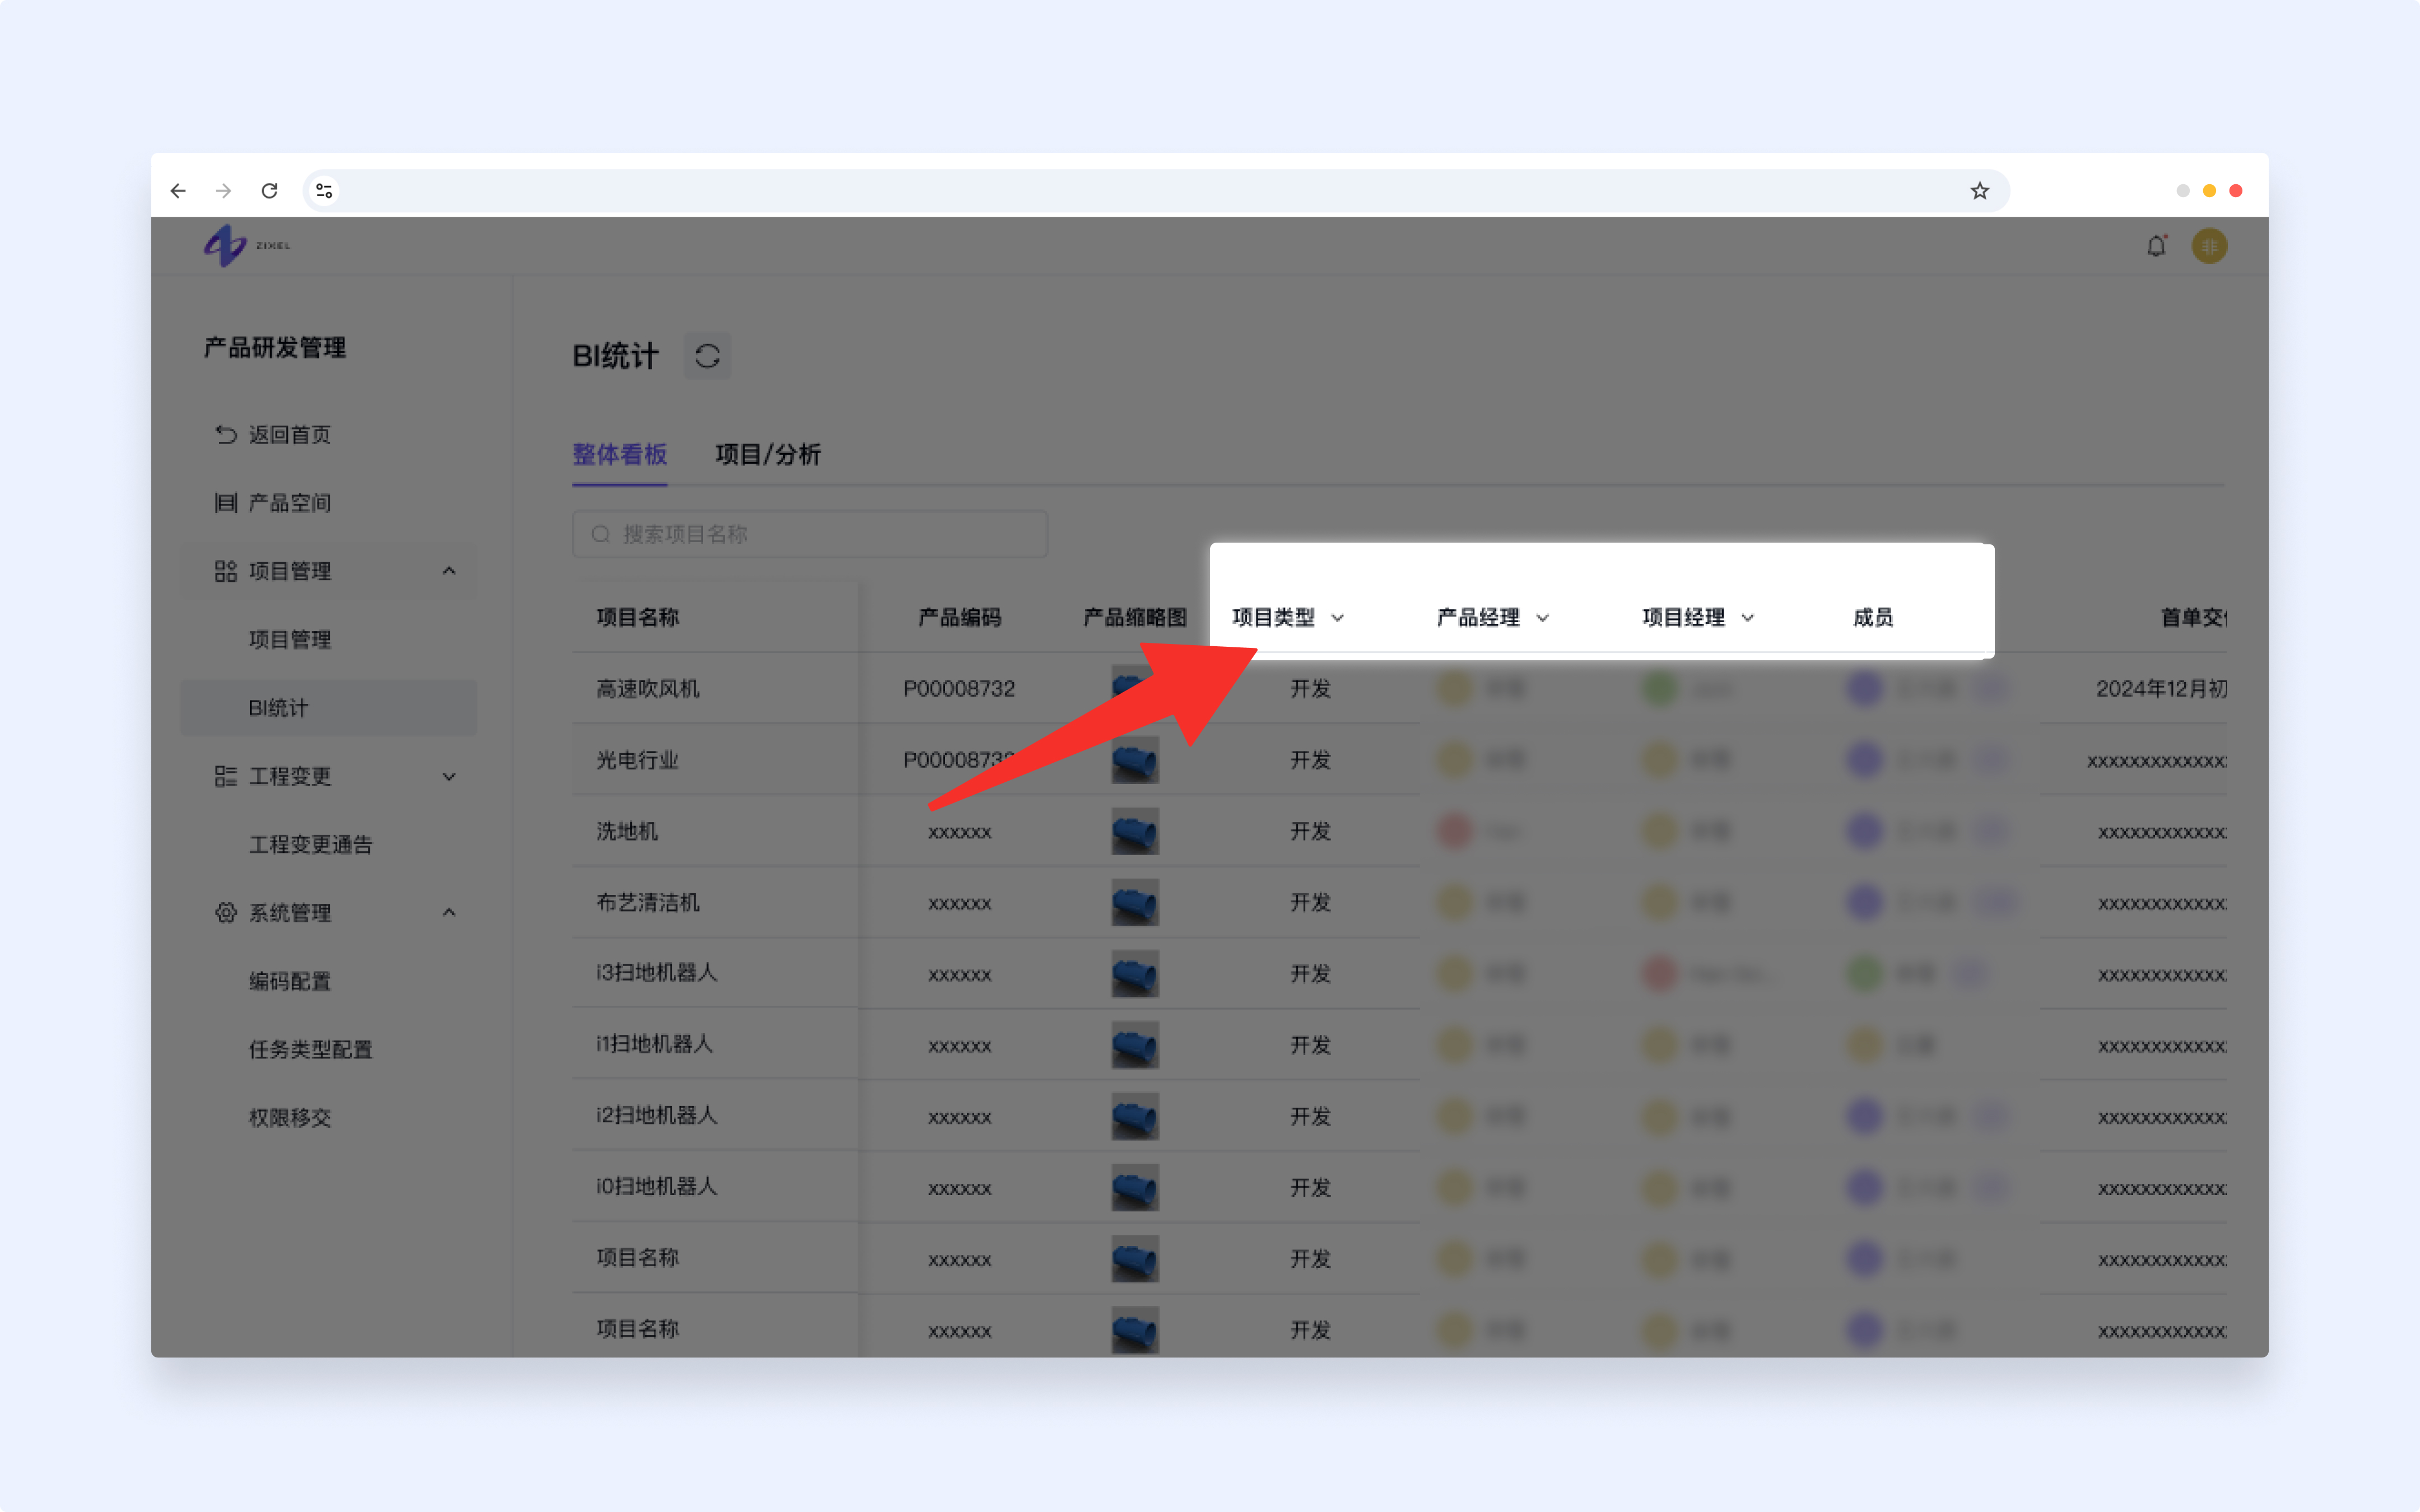Viewport: 2420px width, 1512px height.
Task: Open 权限移交 in the sidebar
Action: tap(290, 1118)
